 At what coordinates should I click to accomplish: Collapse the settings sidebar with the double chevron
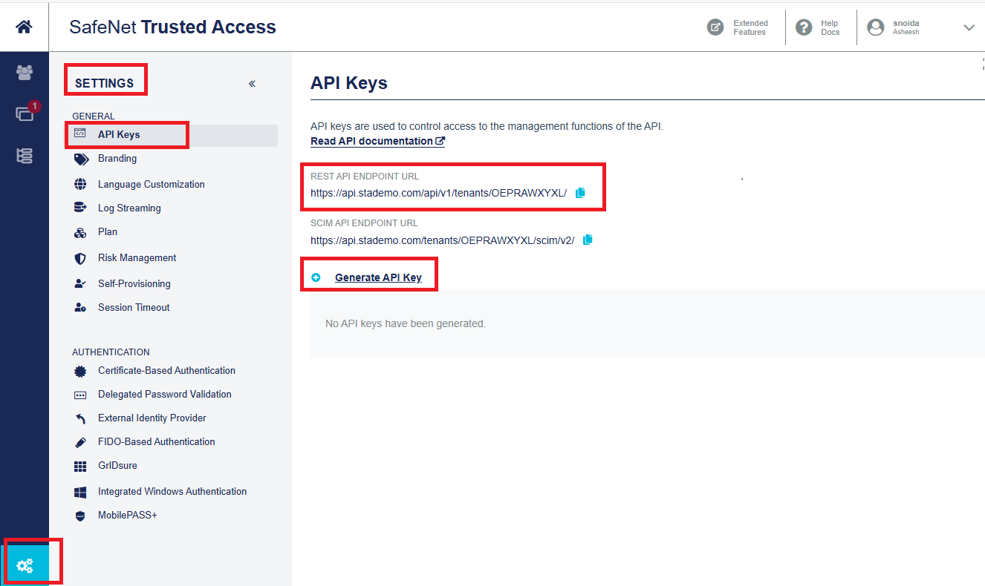[252, 84]
